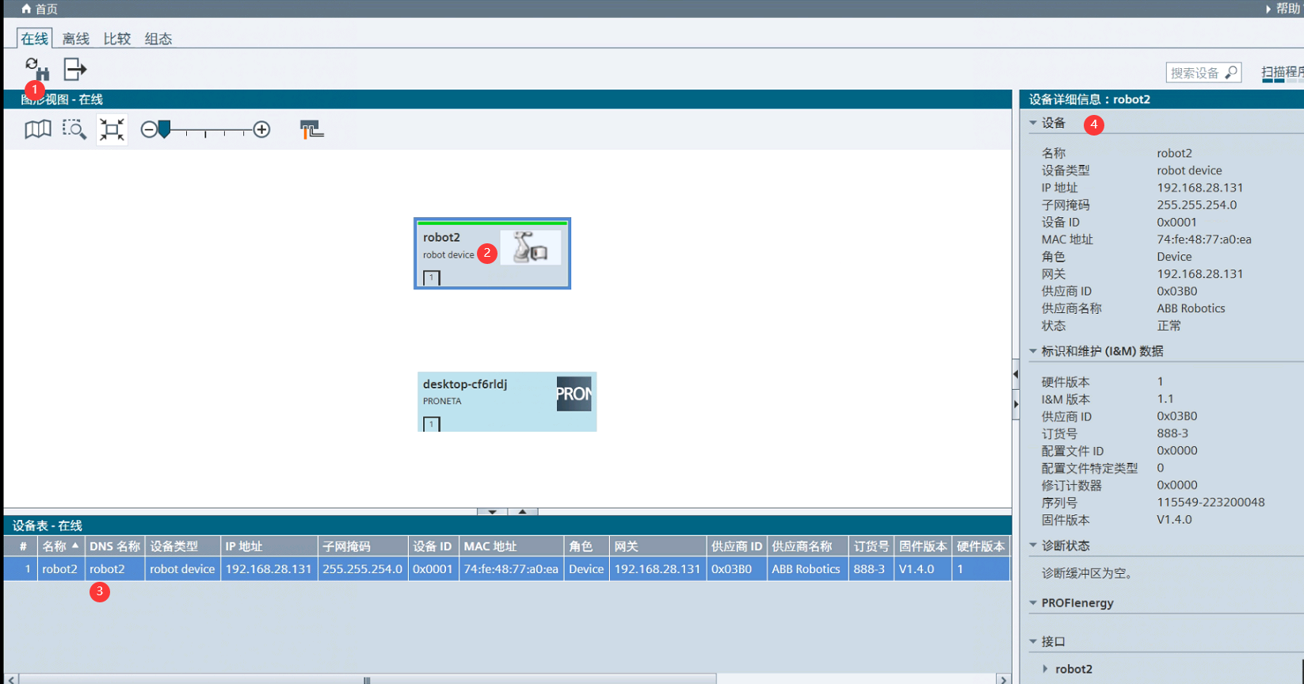Screen dimensions: 1304x684
Task: Click the robot arm image on robot2
Action: point(530,248)
